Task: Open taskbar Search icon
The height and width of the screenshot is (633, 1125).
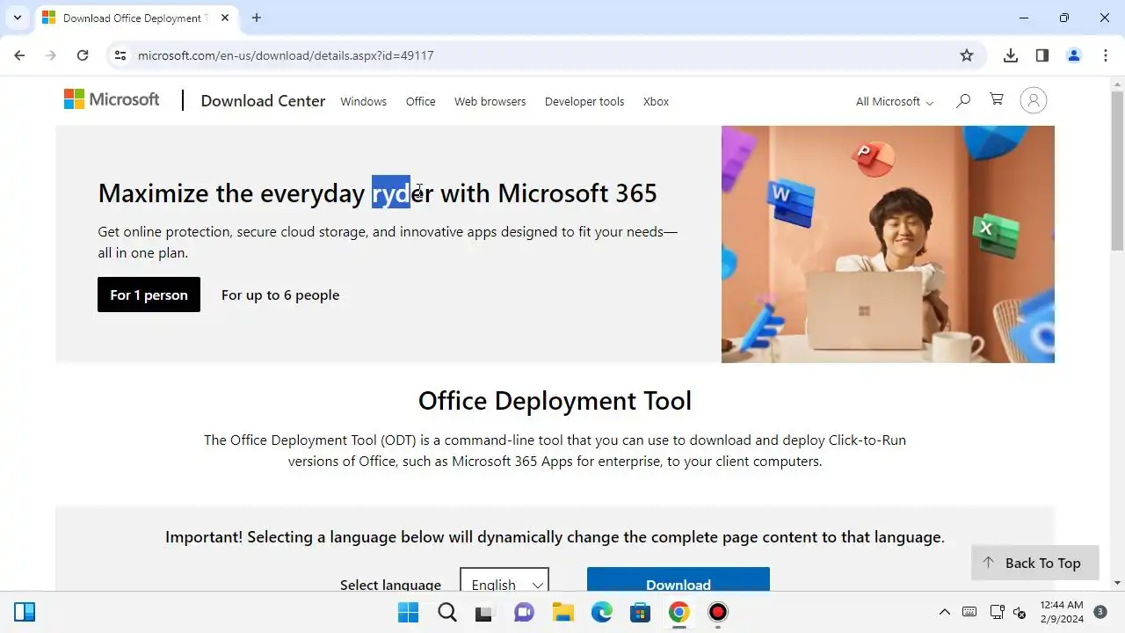Action: point(447,612)
